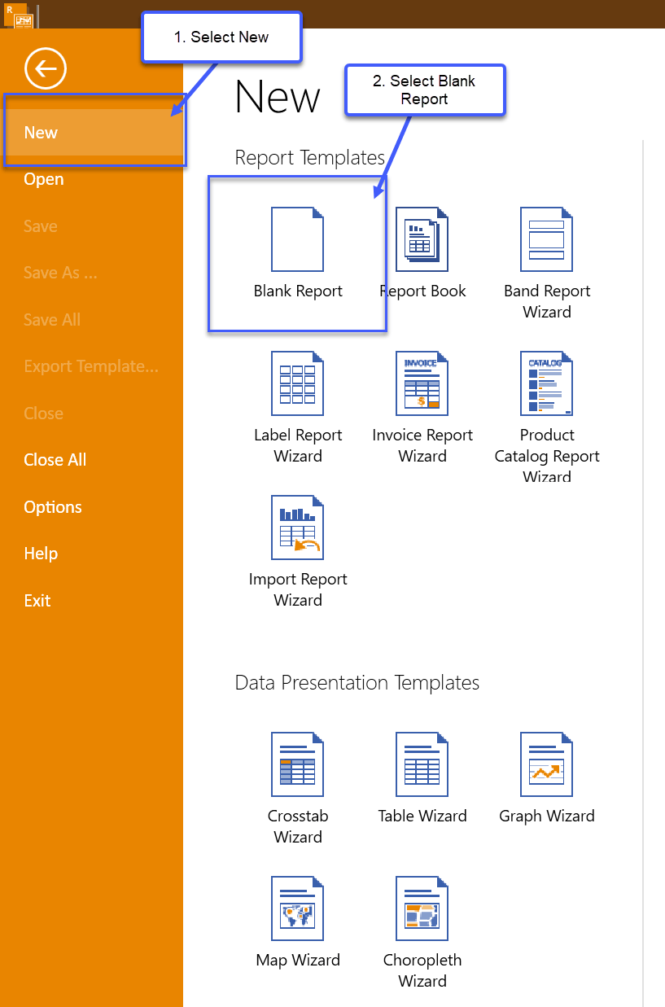665x1007 pixels.
Task: Open the Crosstab Wizard
Action: click(297, 764)
